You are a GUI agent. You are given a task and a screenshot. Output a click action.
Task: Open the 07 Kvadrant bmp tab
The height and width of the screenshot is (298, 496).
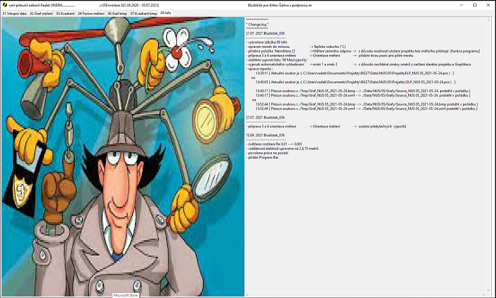point(144,13)
